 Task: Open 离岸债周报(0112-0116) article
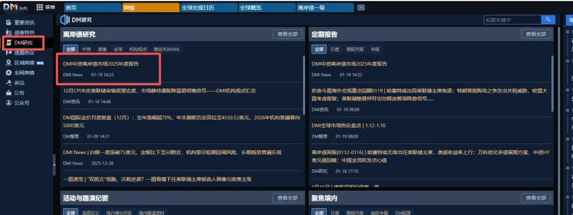point(430,156)
